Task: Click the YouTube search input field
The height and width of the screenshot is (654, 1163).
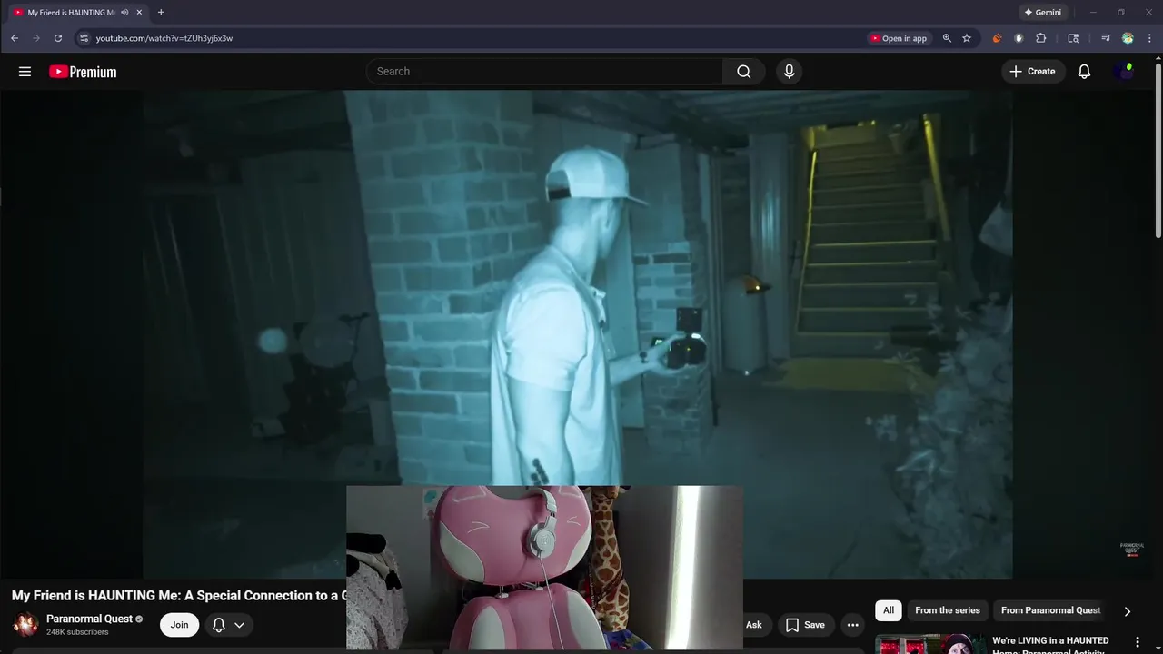Action: [544, 72]
